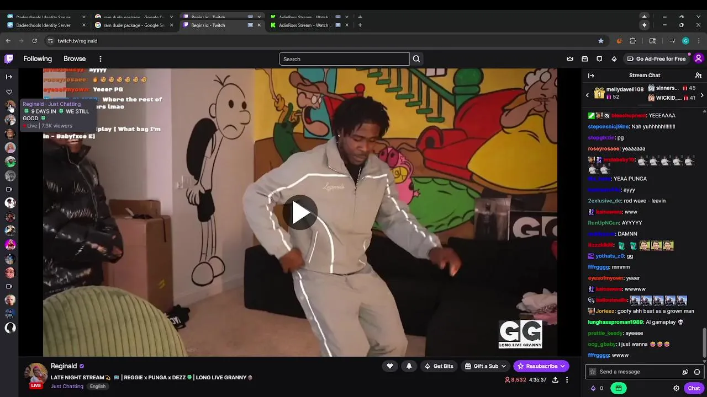Click the orange extension icon in Chrome toolbar

[619, 41]
